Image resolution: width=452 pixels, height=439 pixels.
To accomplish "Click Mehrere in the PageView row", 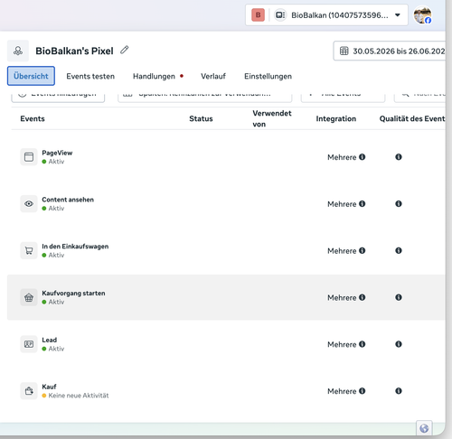I will pos(342,157).
